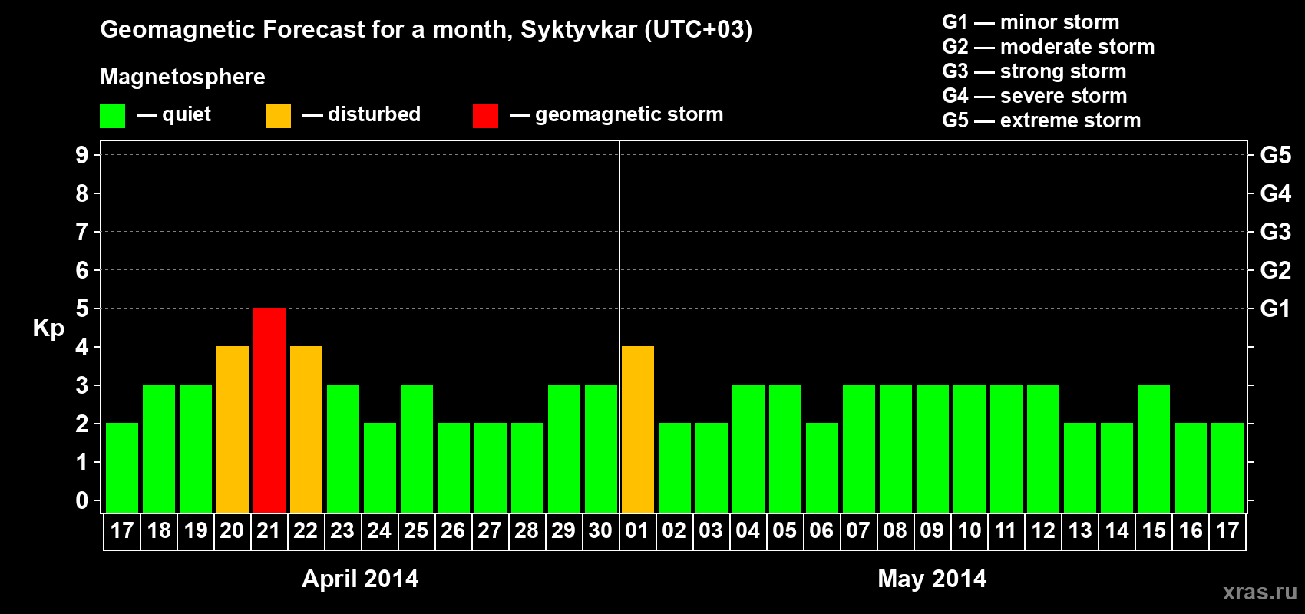Select the red storm bar for April 21
Screen dimensions: 1305x614
(269, 410)
